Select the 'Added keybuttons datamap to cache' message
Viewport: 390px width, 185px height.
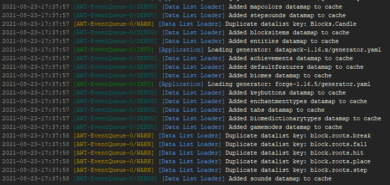pyautogui.click(x=287, y=92)
